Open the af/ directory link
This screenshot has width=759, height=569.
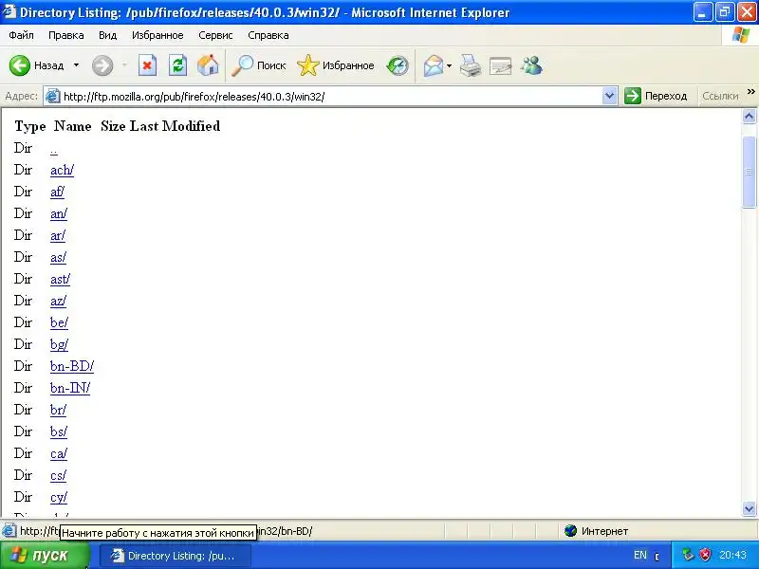tap(57, 192)
